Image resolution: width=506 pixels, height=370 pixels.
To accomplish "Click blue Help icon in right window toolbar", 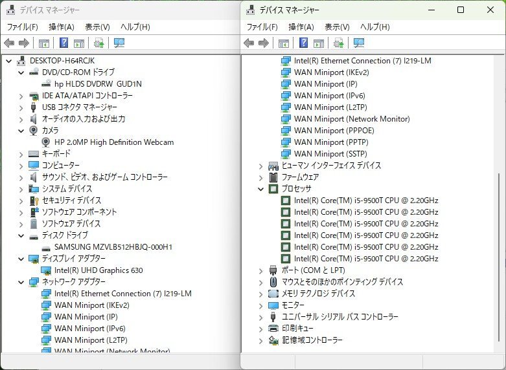I will [x=304, y=43].
